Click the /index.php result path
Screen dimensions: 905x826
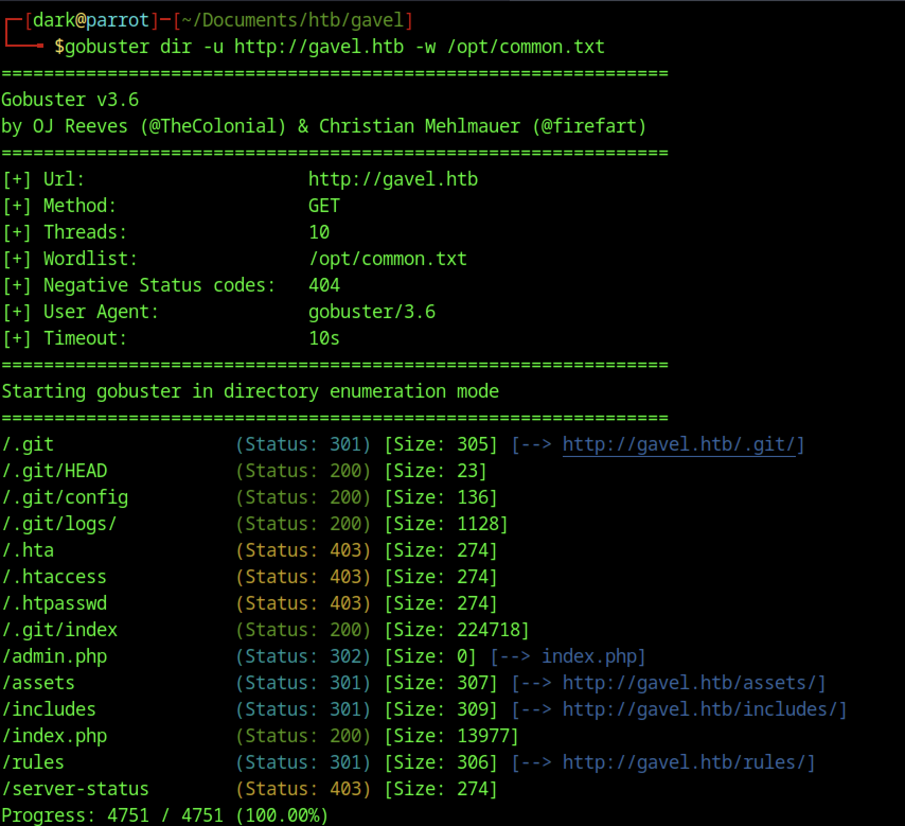54,736
